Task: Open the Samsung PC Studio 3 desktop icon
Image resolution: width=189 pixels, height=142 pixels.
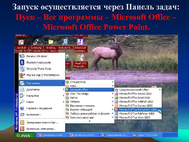Action: [36, 42]
